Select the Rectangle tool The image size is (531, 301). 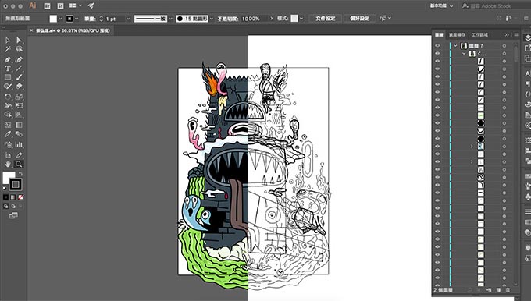pyautogui.click(x=8, y=77)
